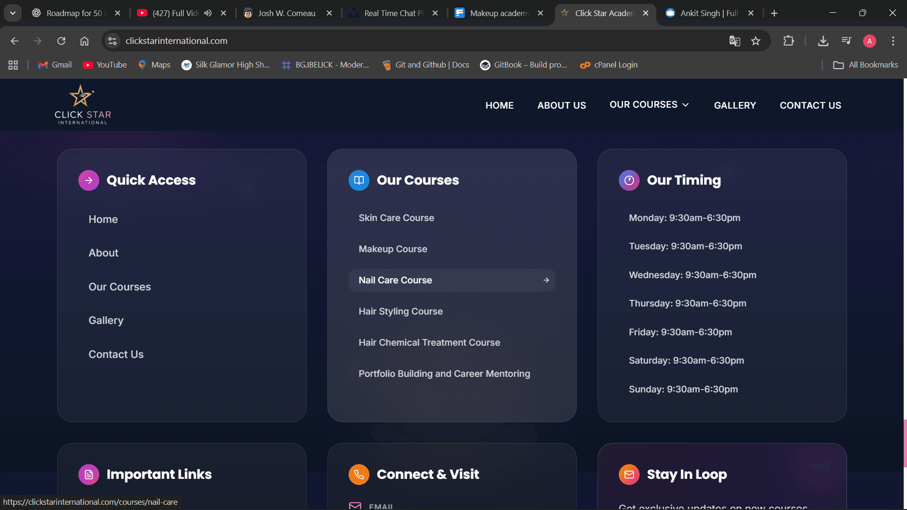Open the Makeup Course link
The height and width of the screenshot is (510, 907).
(393, 249)
